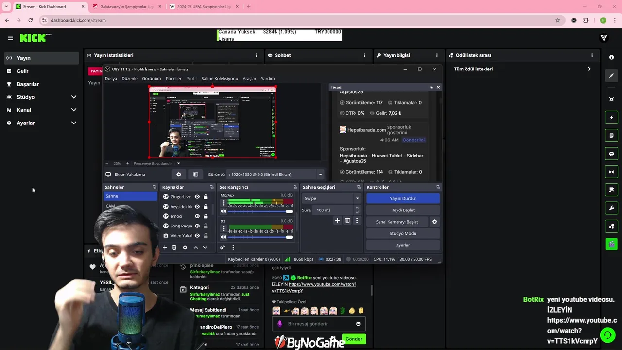
Task: Open the Sahne Koleksiyonu menu
Action: click(x=220, y=79)
